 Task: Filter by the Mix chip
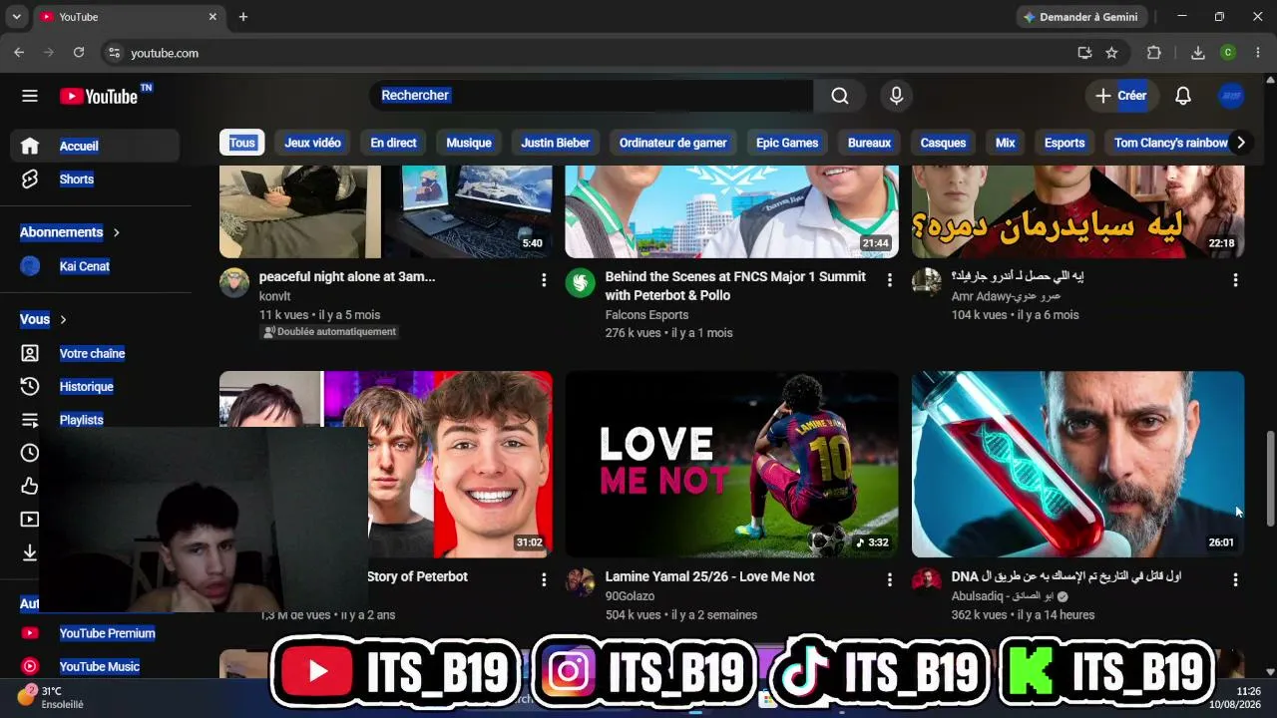(x=1006, y=143)
